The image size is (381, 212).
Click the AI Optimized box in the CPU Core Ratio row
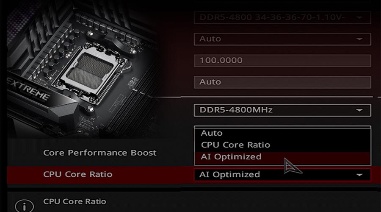[282, 175]
